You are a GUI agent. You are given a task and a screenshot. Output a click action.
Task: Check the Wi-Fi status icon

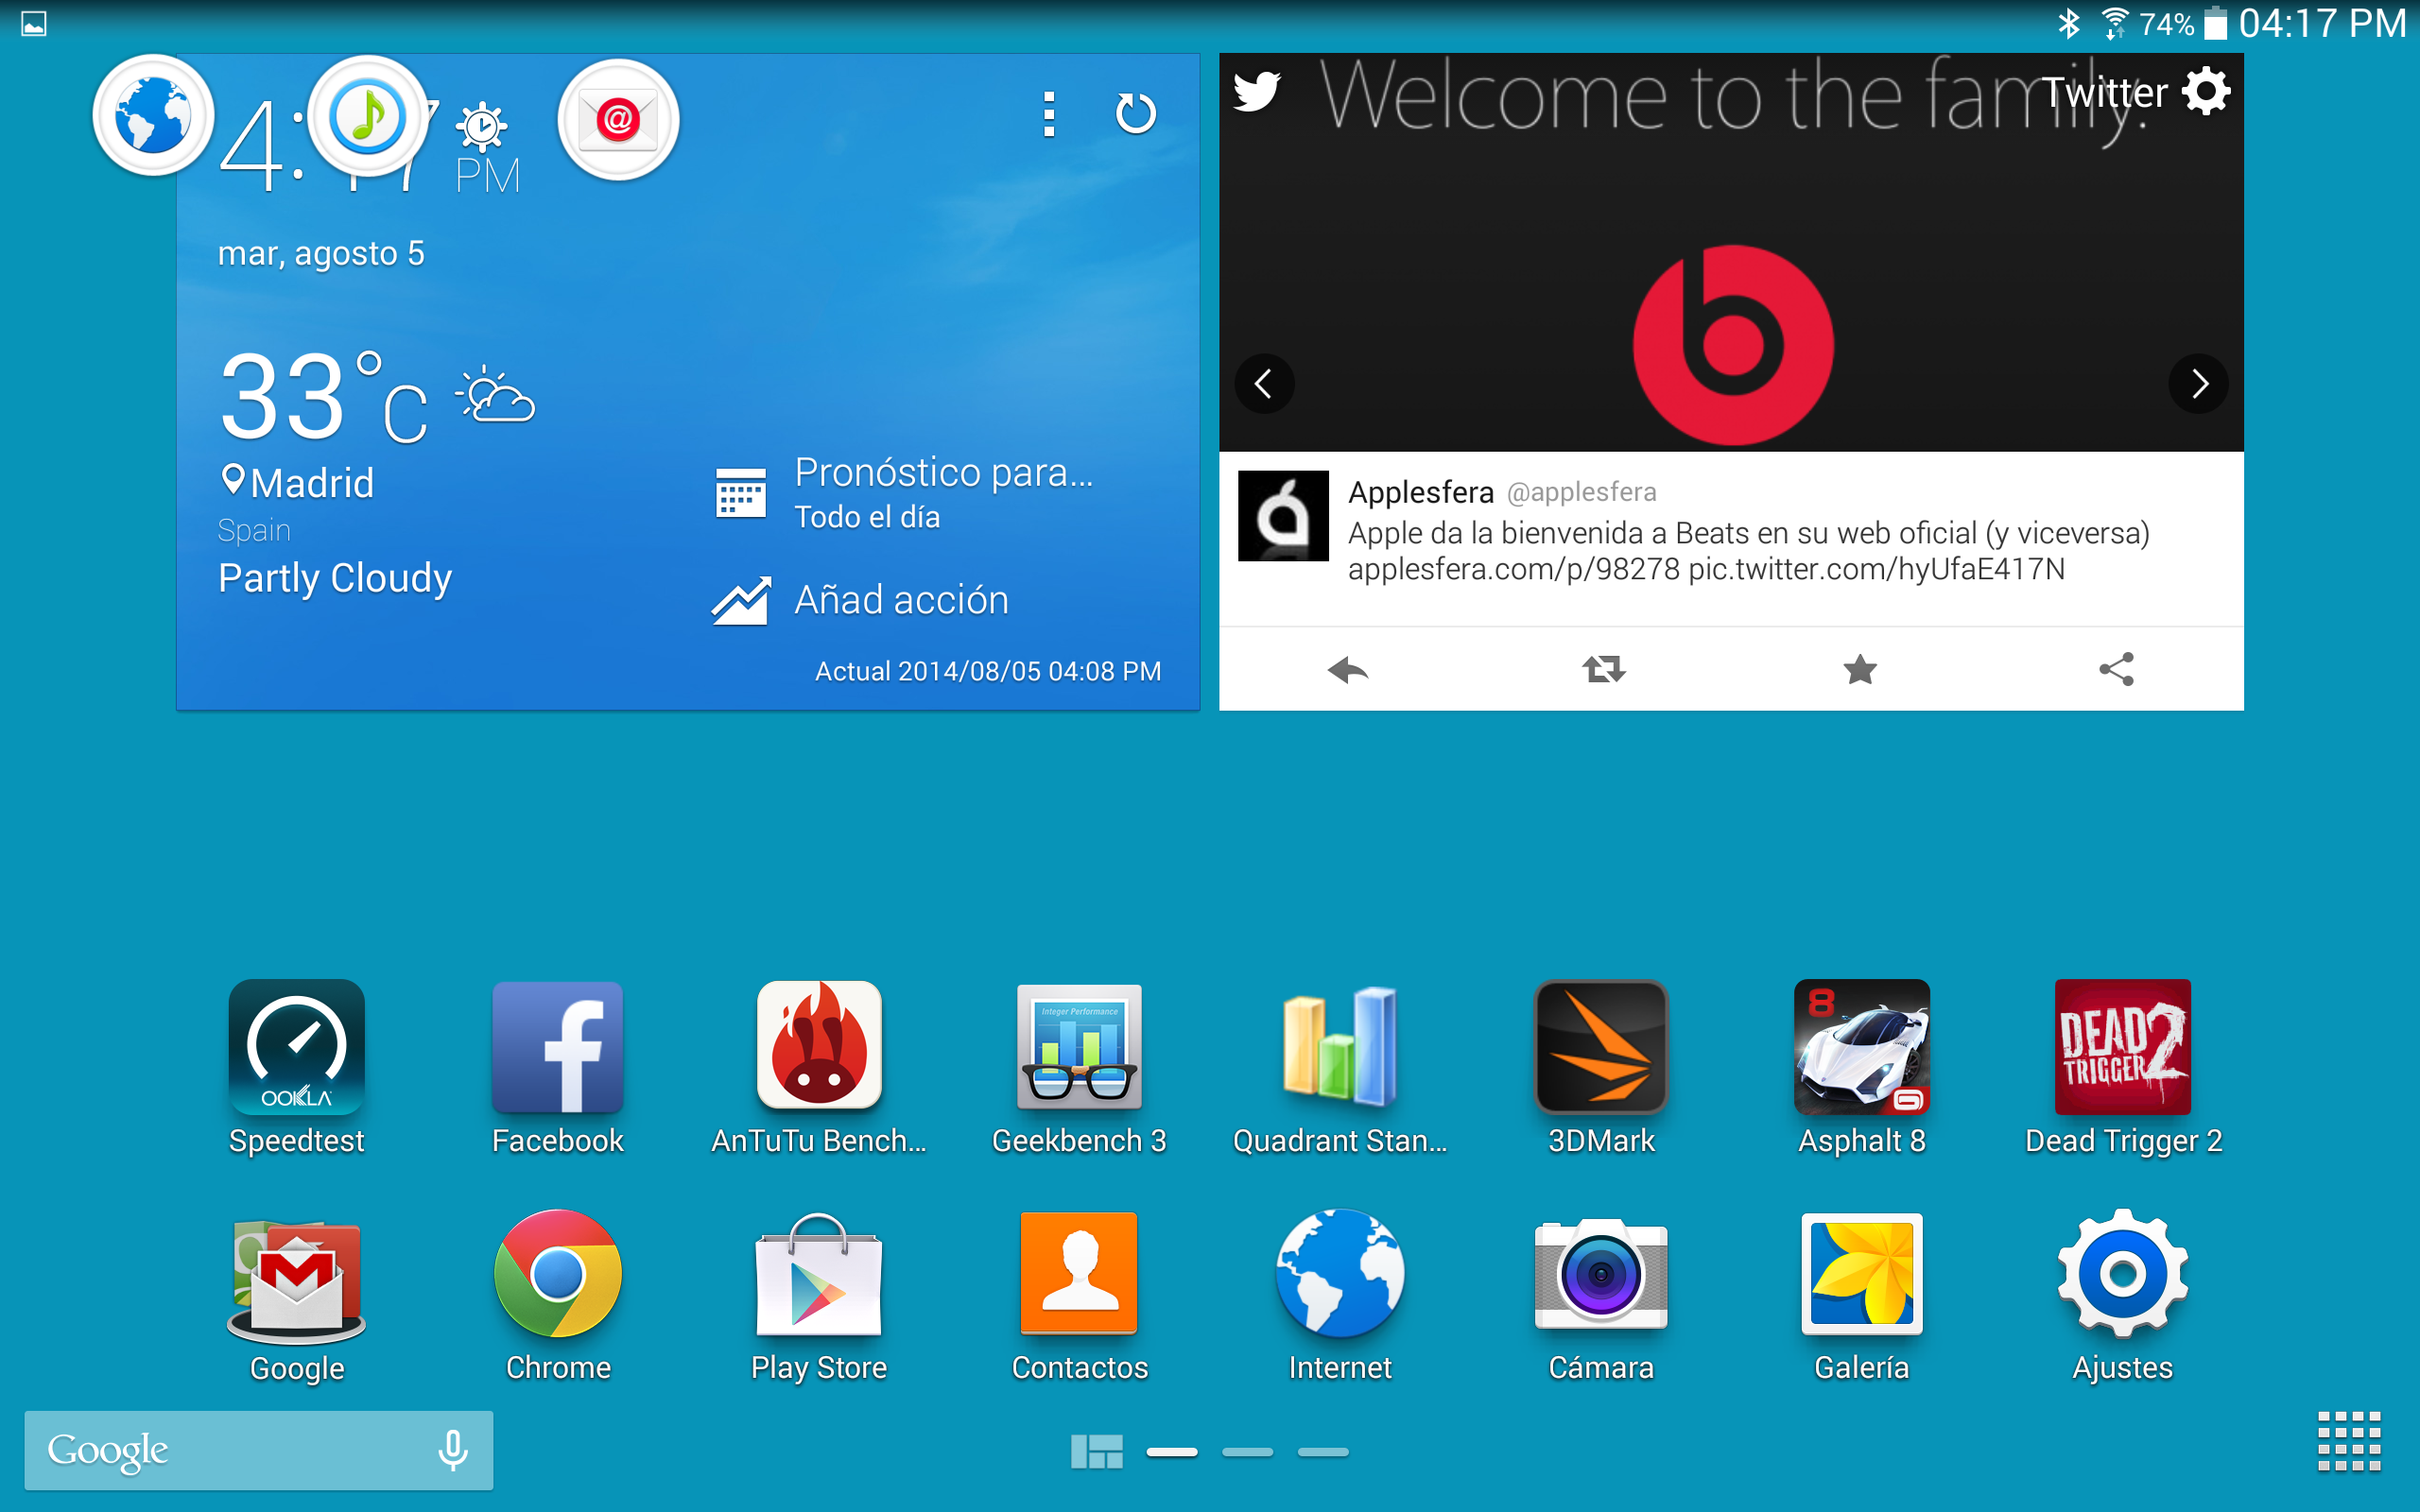(2114, 23)
